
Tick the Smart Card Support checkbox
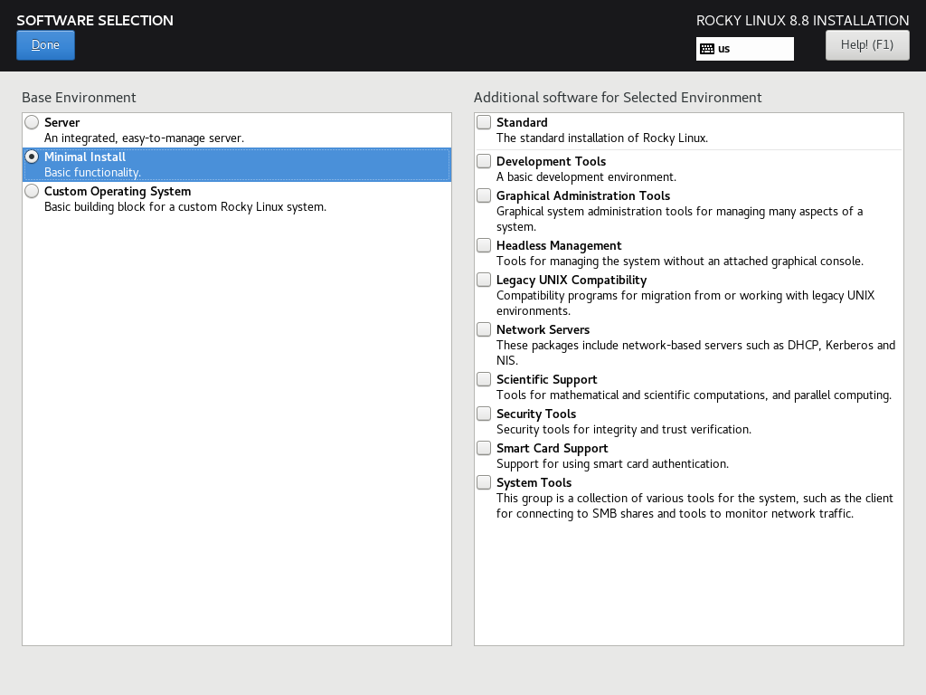click(484, 448)
